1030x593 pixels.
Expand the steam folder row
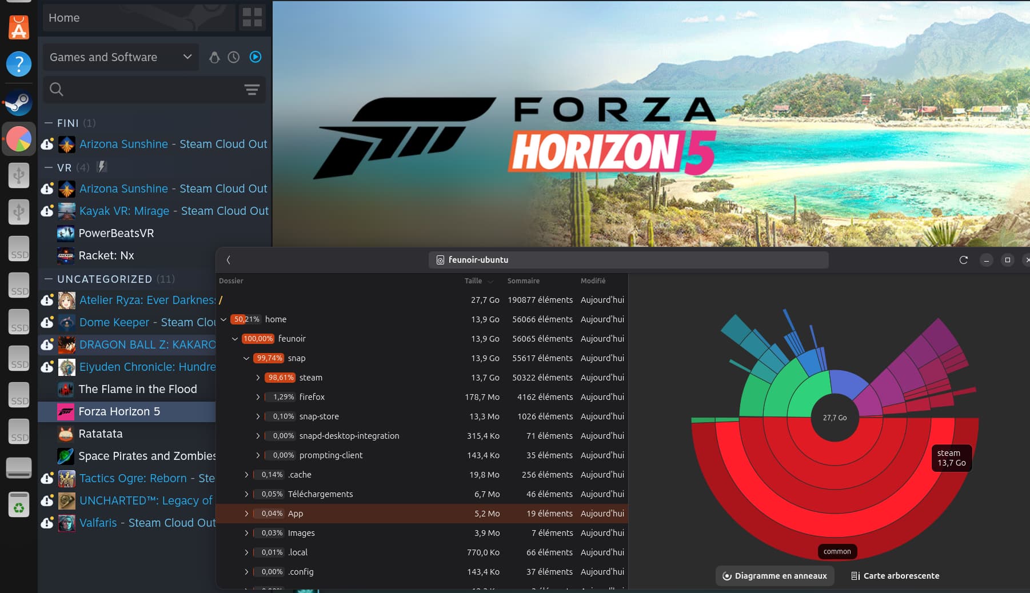(258, 378)
